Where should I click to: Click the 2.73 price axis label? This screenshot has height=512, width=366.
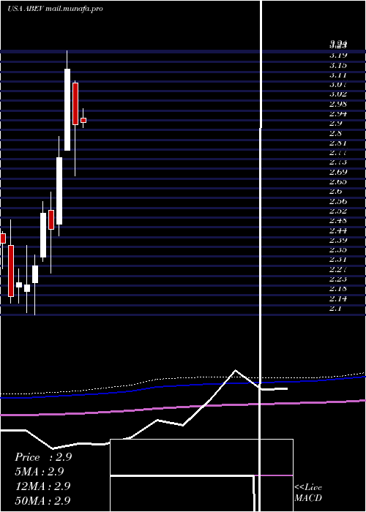338,162
